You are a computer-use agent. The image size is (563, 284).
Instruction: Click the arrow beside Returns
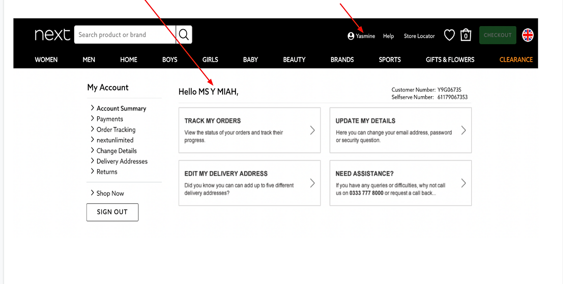pyautogui.click(x=93, y=171)
